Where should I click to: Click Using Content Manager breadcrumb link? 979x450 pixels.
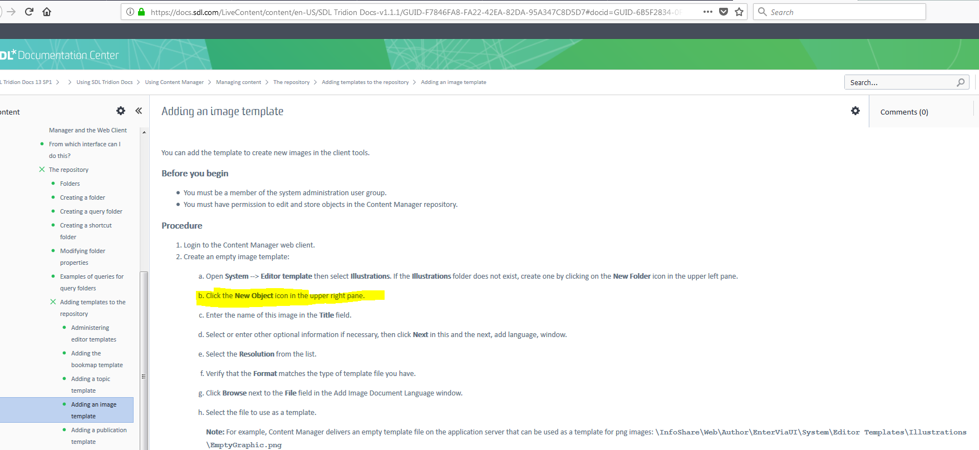tap(174, 82)
